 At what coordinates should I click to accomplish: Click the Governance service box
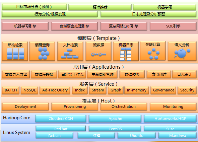point(163,90)
